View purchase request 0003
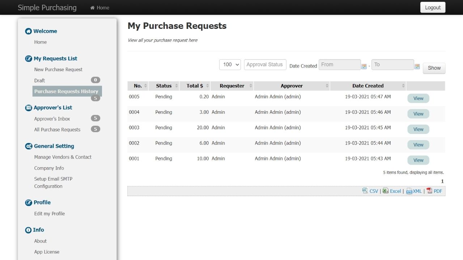 pos(418,129)
